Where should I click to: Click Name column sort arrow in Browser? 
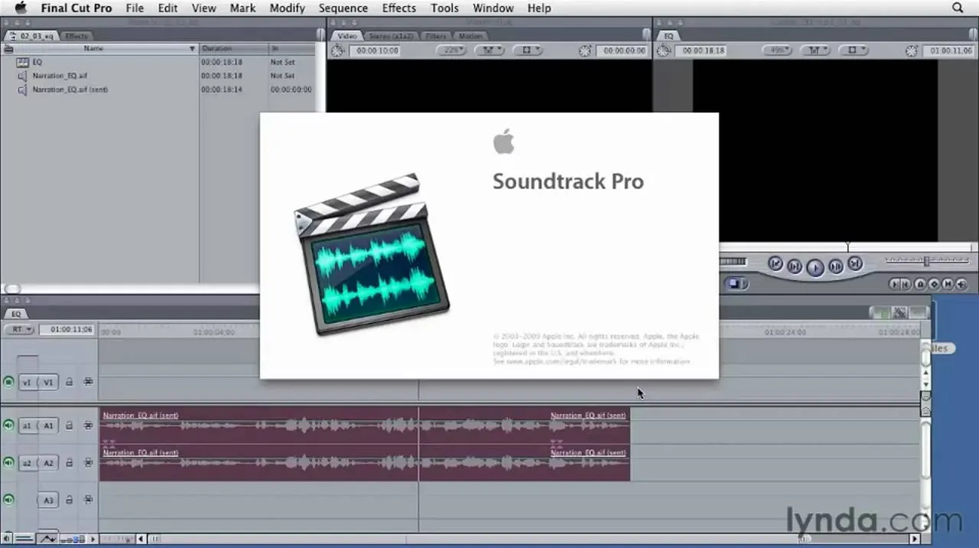pyautogui.click(x=193, y=48)
